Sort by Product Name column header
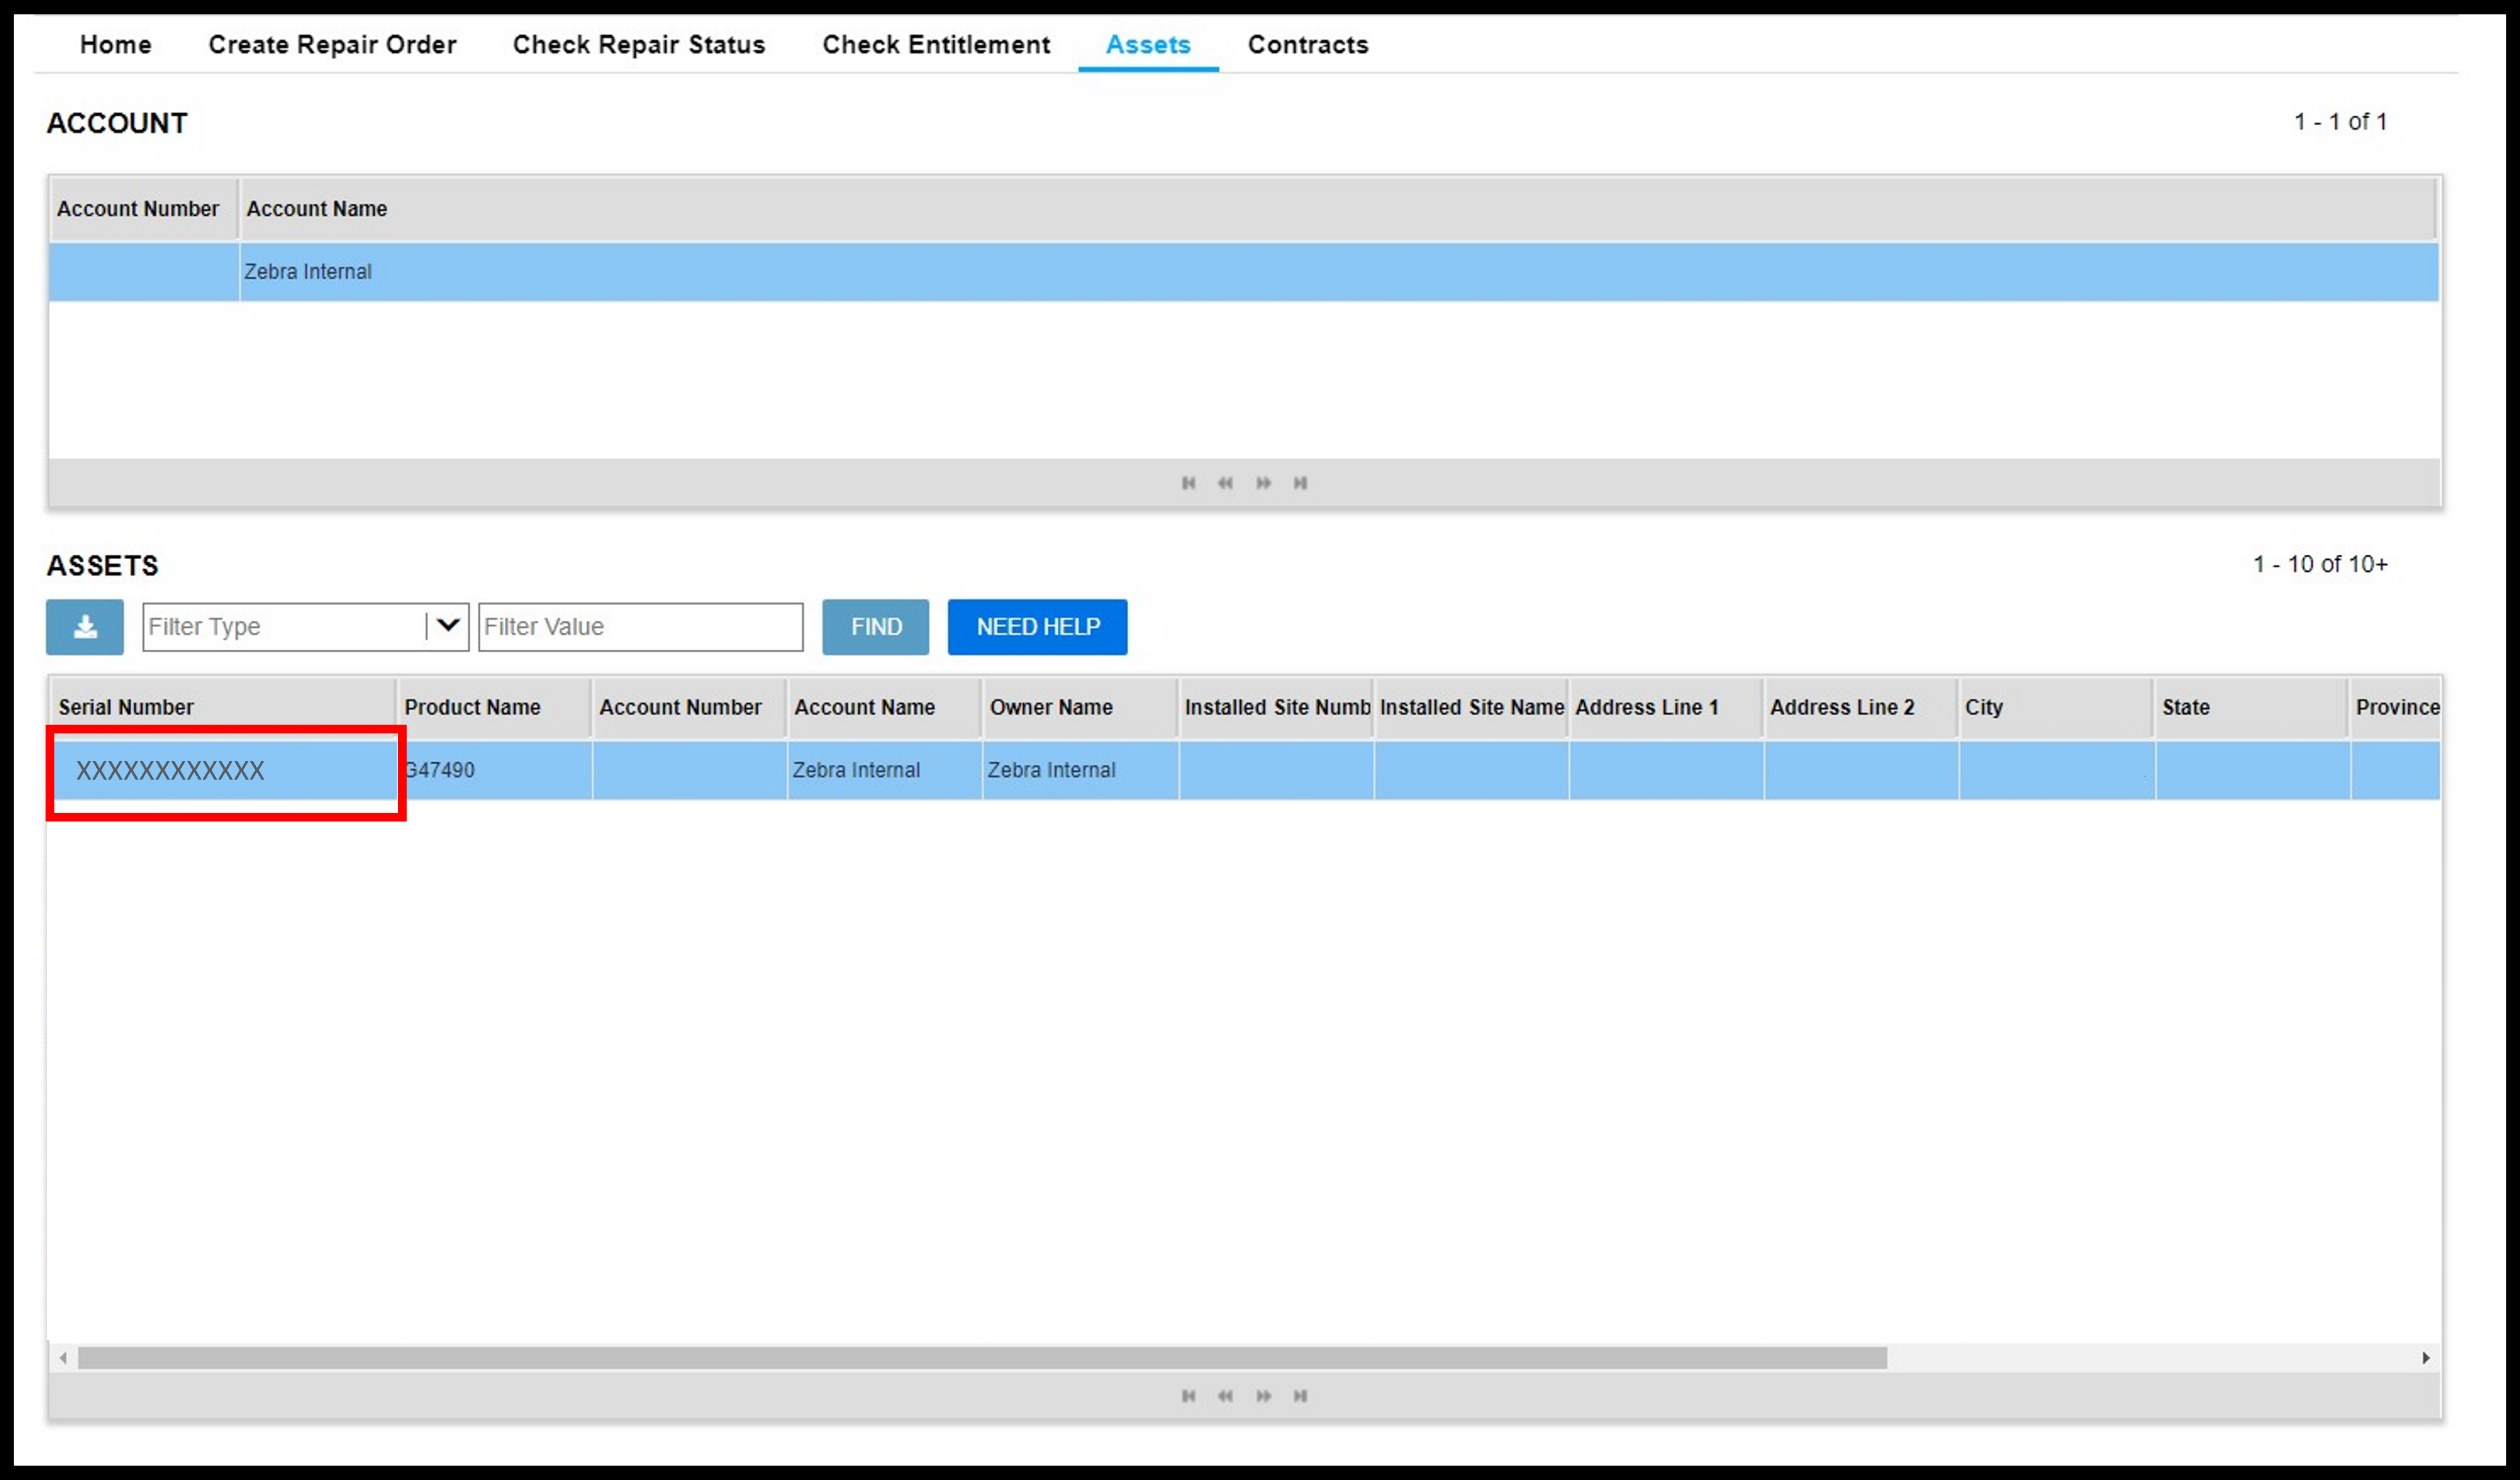Image resolution: width=2520 pixels, height=1480 pixels. (494, 708)
